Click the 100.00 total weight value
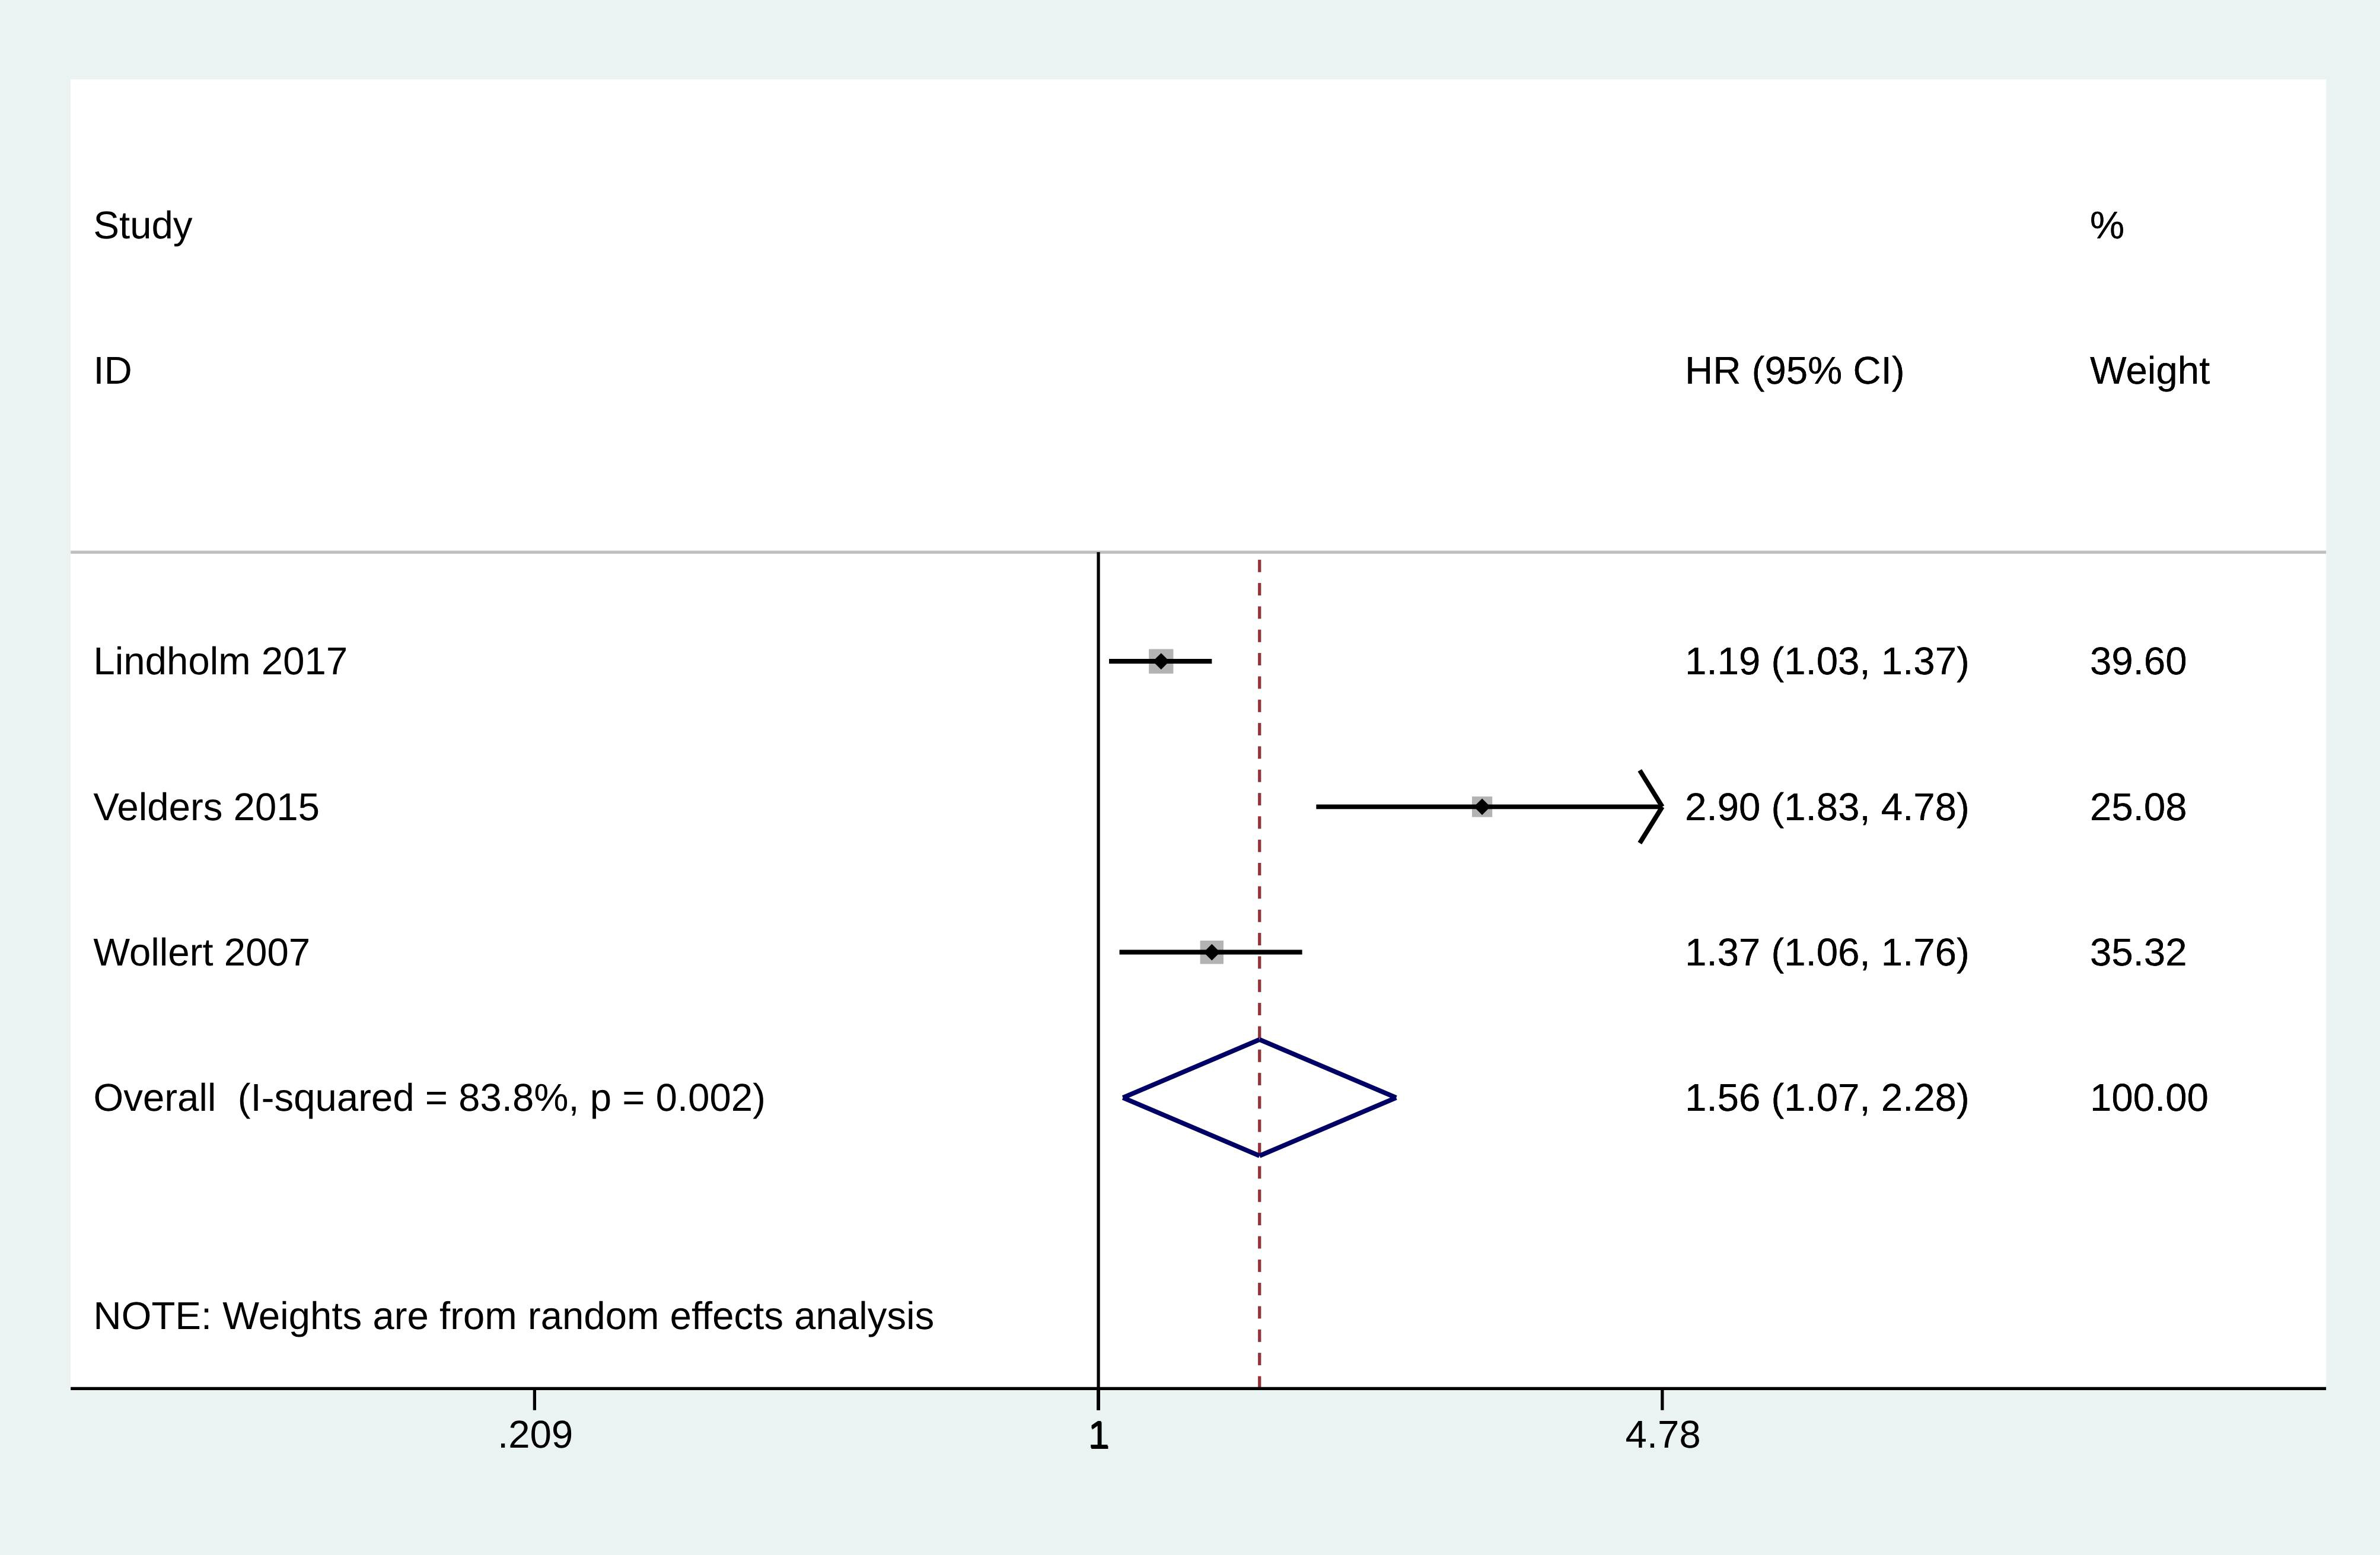Screen dimensions: 2380x1555 click(x=2148, y=1098)
